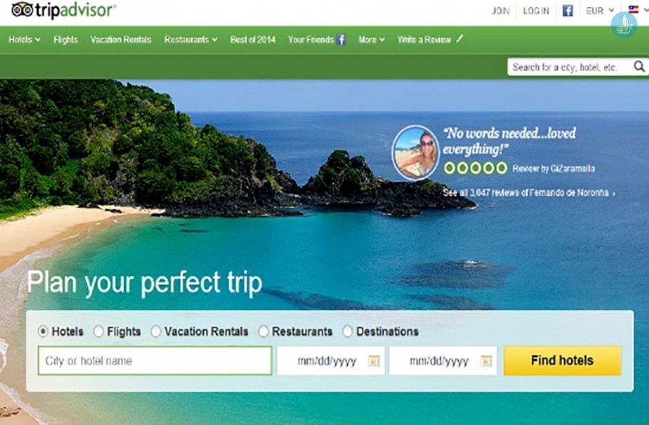The image size is (649, 425).
Task: Click the yellow Find hotels button
Action: coord(562,361)
